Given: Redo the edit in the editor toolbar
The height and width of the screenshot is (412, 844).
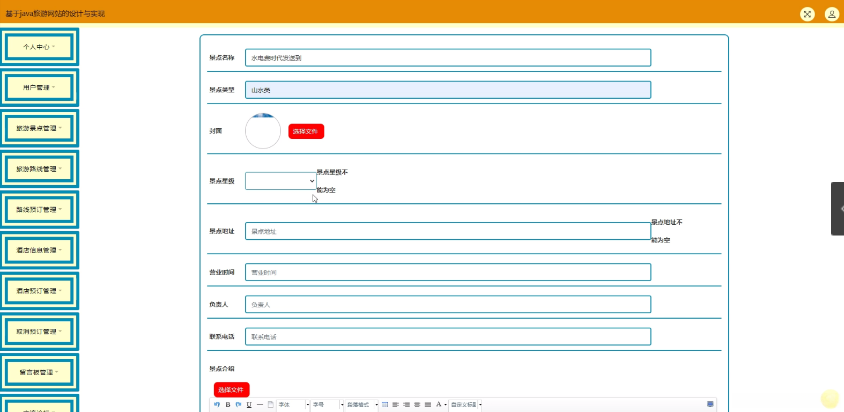Looking at the screenshot, I should [239, 404].
